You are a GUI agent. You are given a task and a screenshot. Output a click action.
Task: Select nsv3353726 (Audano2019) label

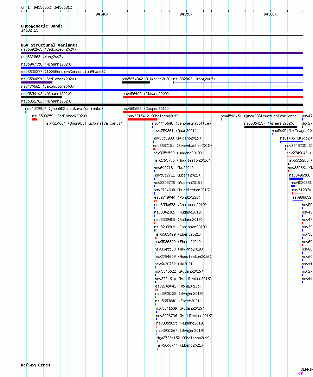[178, 183]
